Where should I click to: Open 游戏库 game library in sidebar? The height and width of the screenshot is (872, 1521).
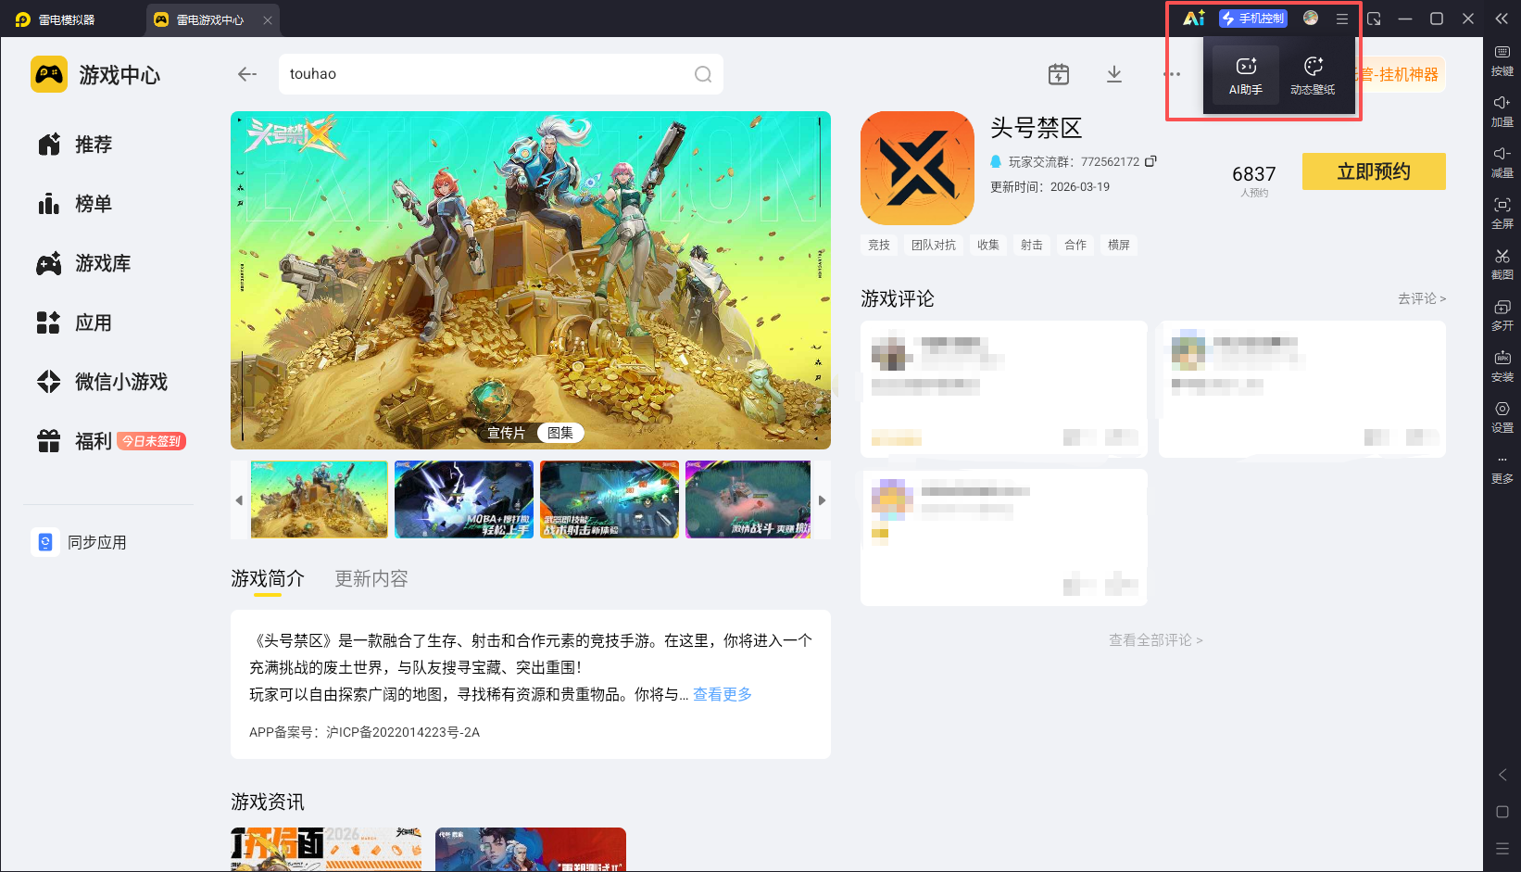point(83,263)
